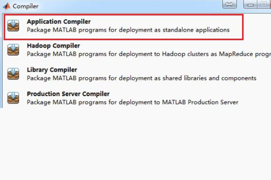
Task: Launch Production Server Compiler by its title
Action: click(68, 94)
